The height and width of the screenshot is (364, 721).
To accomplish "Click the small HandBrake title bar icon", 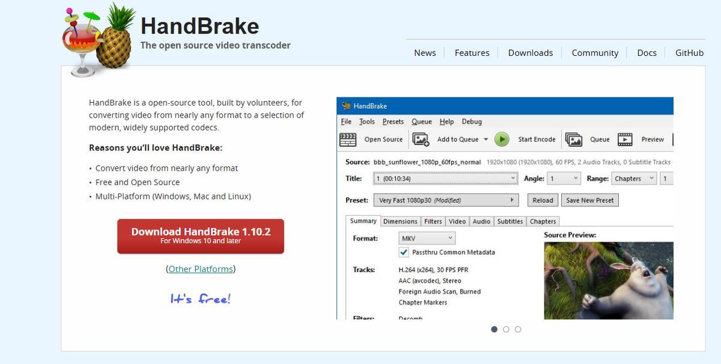I will (346, 106).
